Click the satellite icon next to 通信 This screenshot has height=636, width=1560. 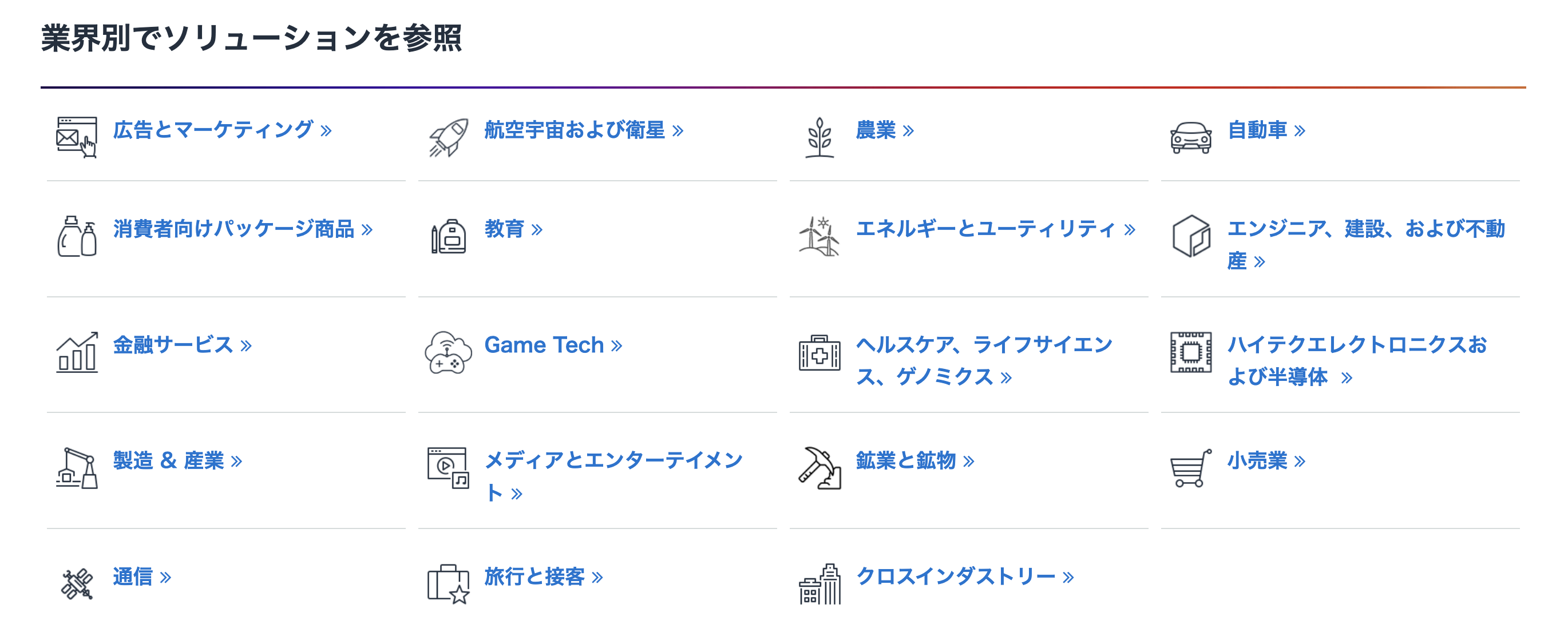pyautogui.click(x=77, y=583)
